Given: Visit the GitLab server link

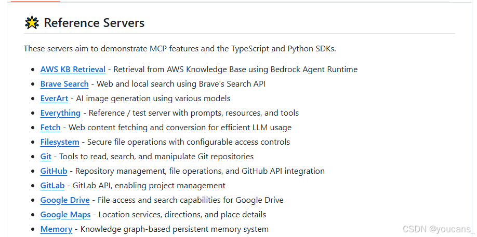Looking at the screenshot, I should 52,186.
